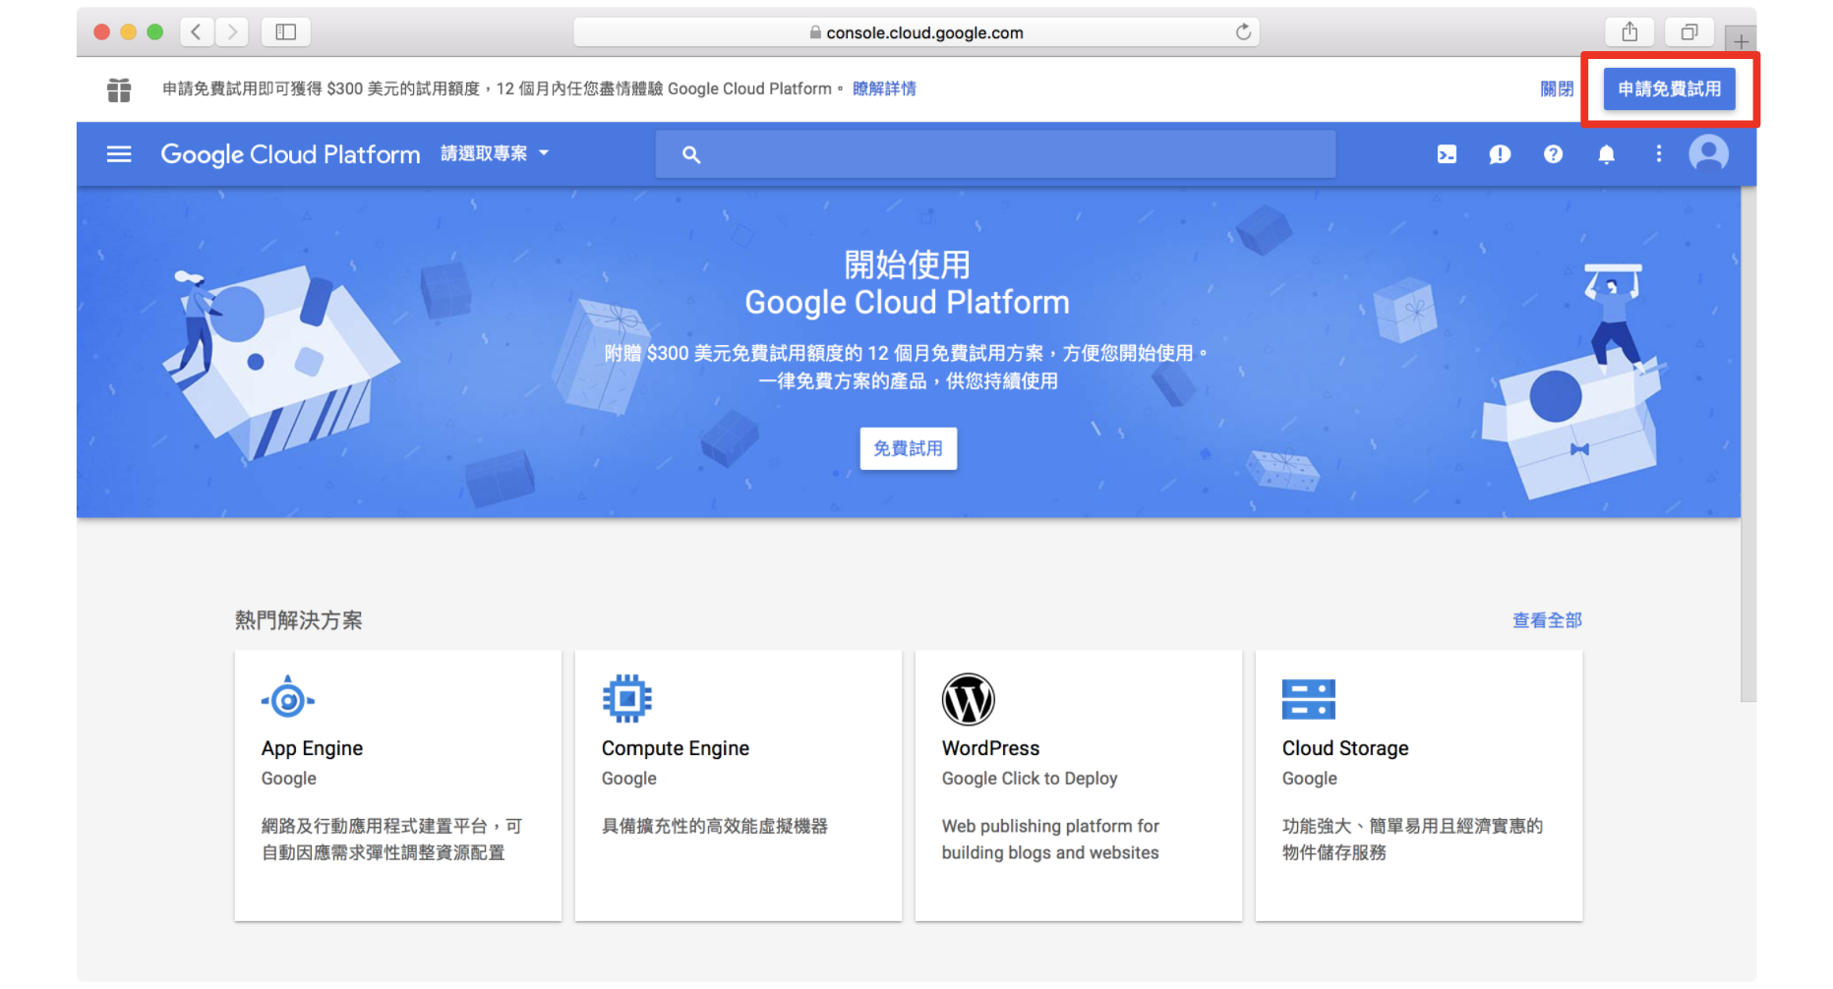Show notifications bell
The image size is (1833, 989).
(1606, 154)
